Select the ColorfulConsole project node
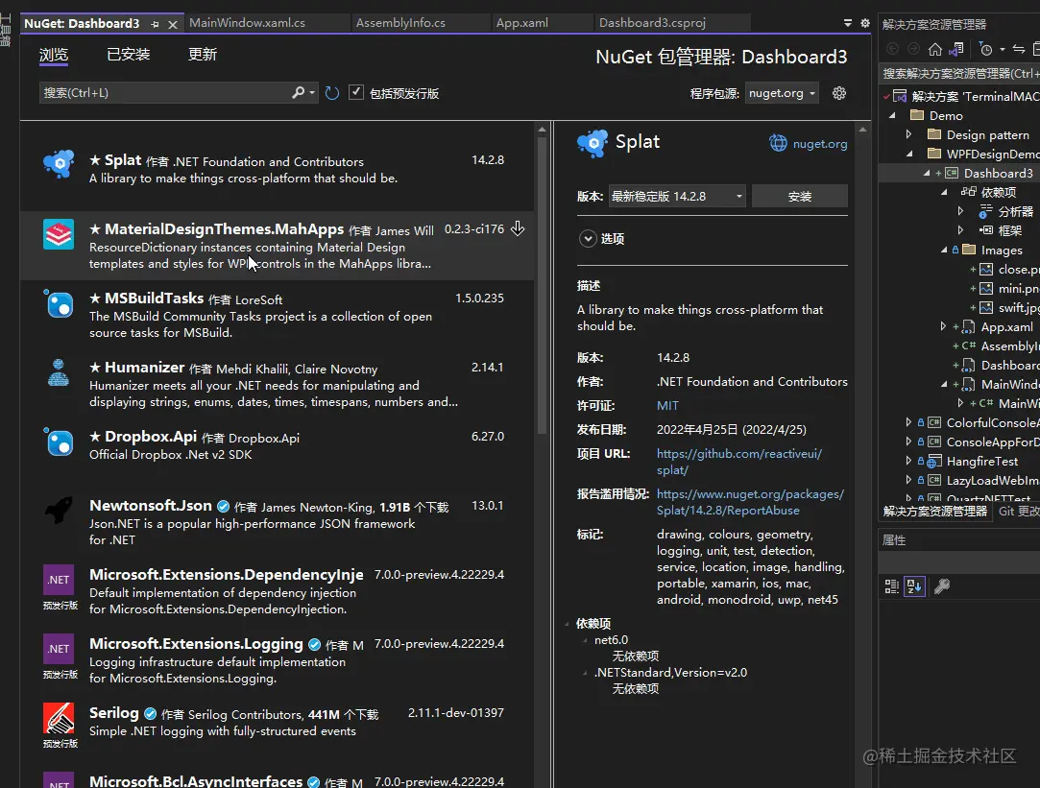 pyautogui.click(x=992, y=423)
